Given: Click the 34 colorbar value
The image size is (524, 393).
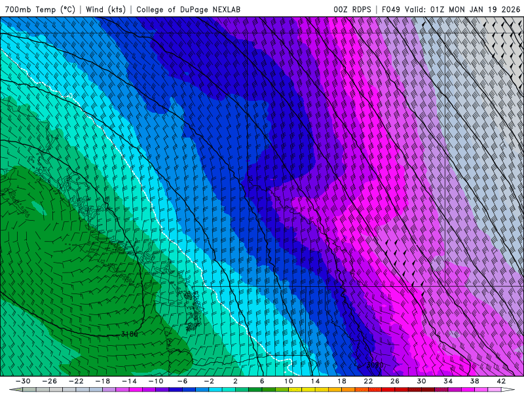Looking at the screenshot, I should pos(448,381).
